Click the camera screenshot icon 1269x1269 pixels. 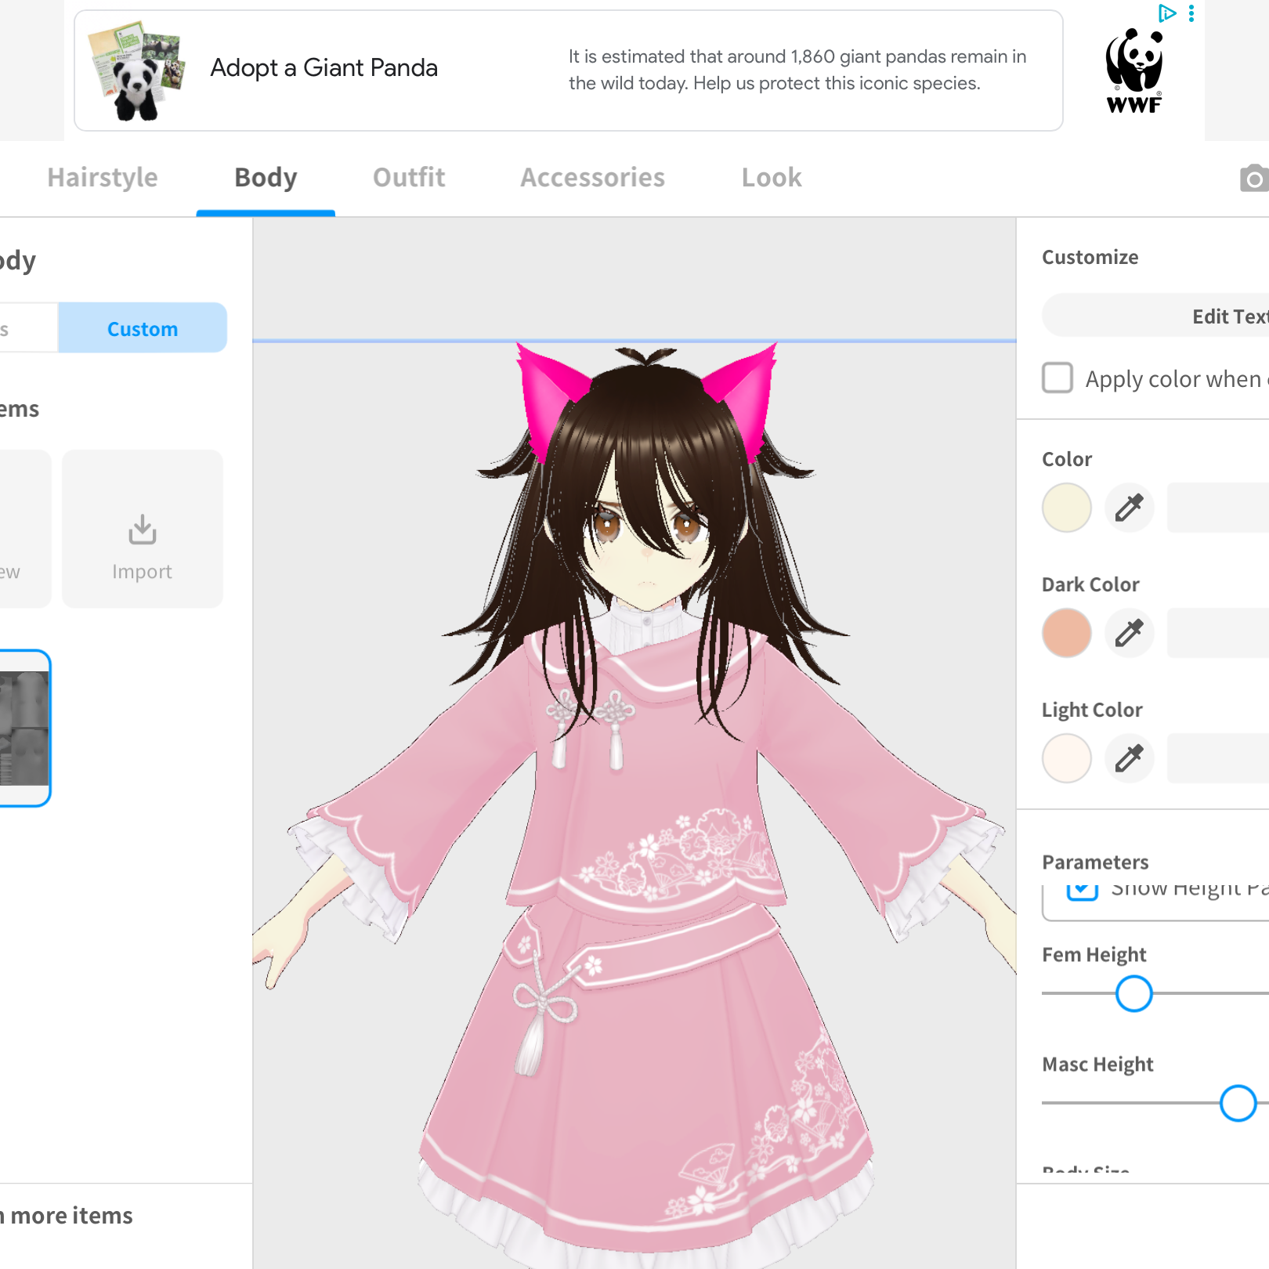pyautogui.click(x=1255, y=179)
